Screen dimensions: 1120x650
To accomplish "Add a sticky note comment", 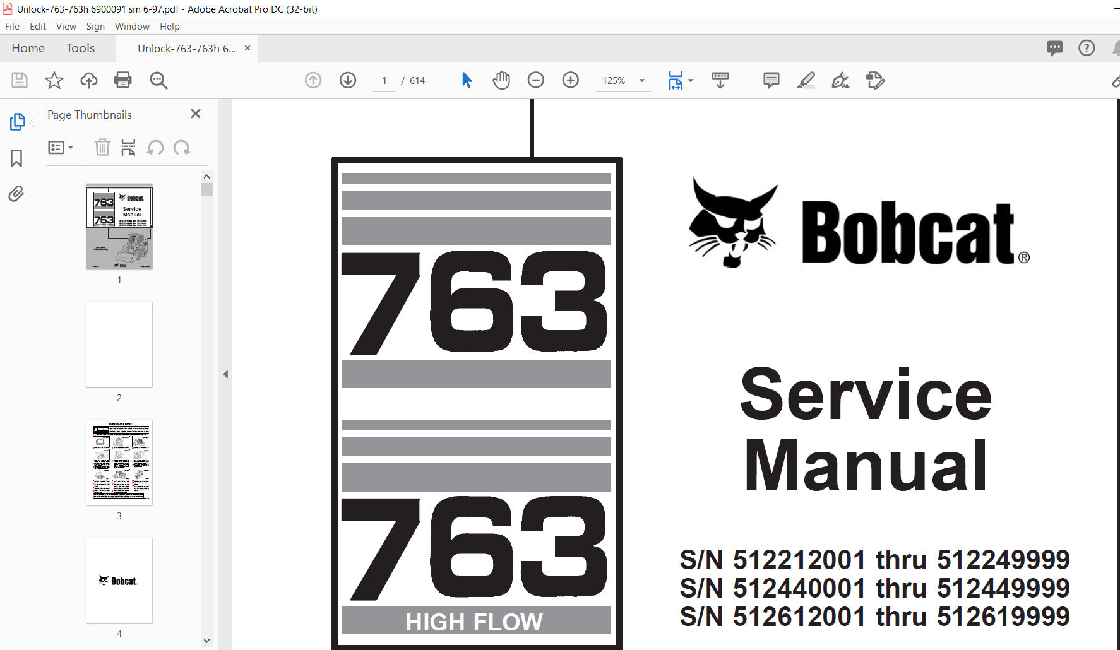I will coord(771,80).
